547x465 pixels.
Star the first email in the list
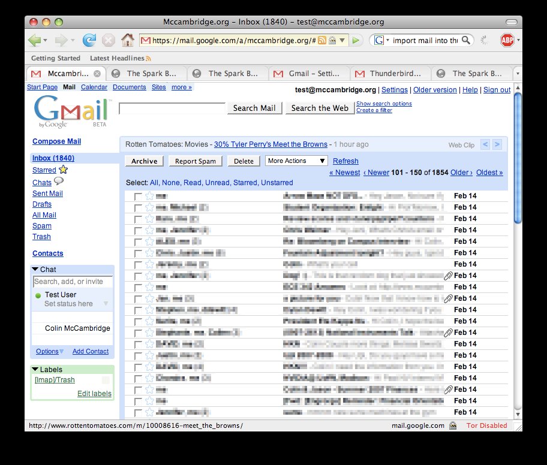pos(150,196)
